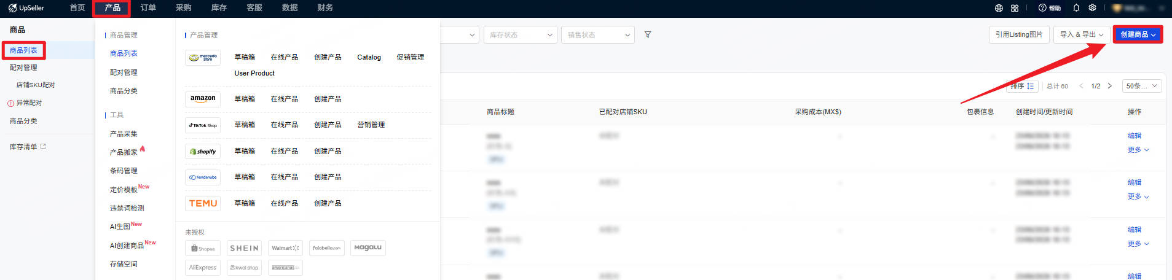Click AI生图 under 工具
1172x280 pixels.
coord(120,227)
